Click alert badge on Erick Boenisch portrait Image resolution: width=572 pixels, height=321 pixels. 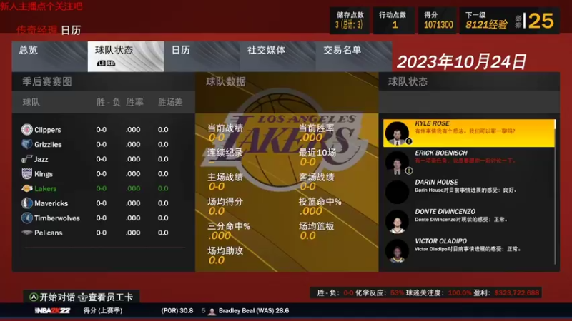tap(408, 170)
